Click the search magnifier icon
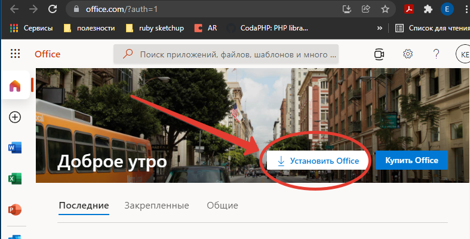This screenshot has width=470, height=239. pos(128,54)
